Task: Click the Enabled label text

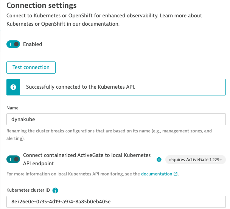Action: pos(33,44)
